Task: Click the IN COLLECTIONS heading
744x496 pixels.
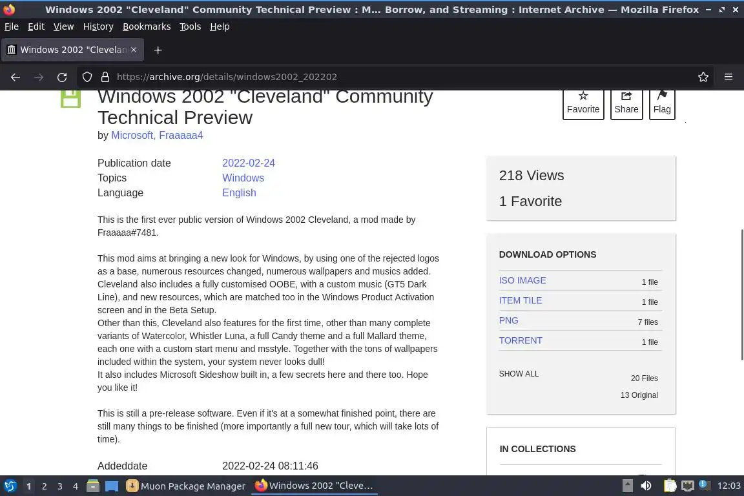Action: (537, 449)
